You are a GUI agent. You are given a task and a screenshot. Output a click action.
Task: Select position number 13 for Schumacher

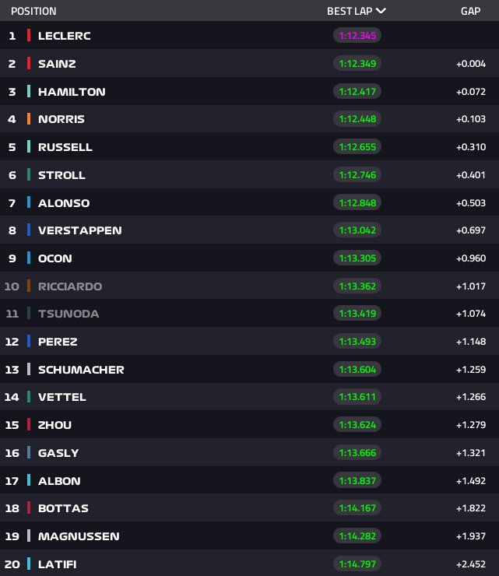point(12,369)
